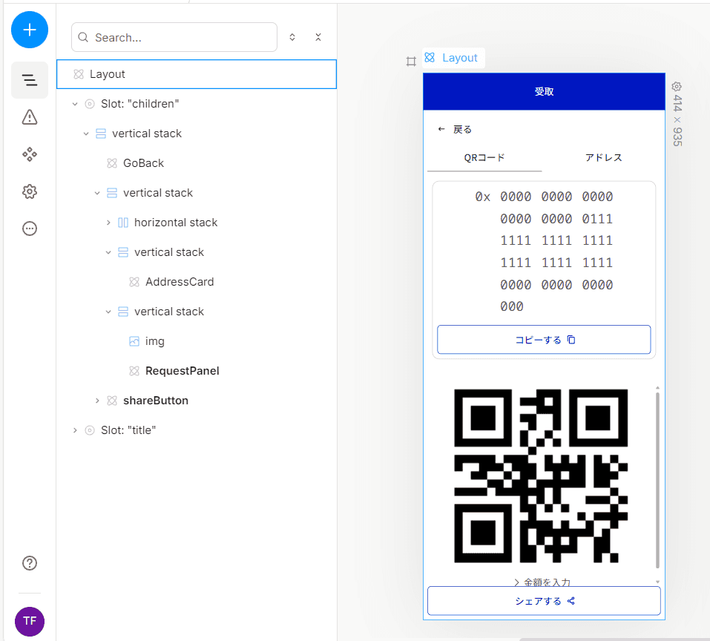Image resolution: width=710 pixels, height=641 pixels.
Task: Select the GoBack tree row
Action: [x=197, y=163]
